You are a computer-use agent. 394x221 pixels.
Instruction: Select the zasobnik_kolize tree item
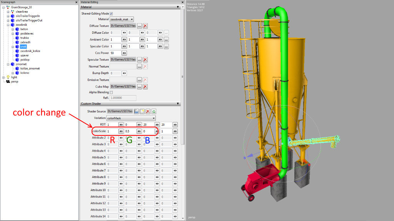tap(30, 51)
